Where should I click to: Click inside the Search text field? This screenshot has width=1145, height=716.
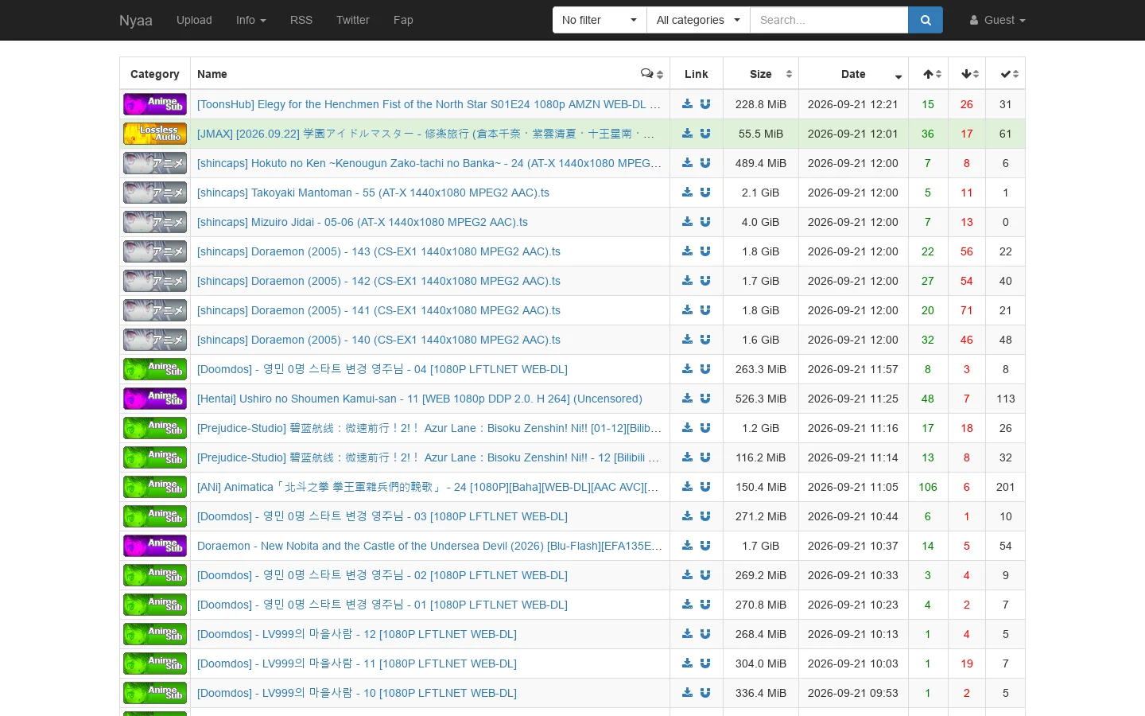[829, 20]
